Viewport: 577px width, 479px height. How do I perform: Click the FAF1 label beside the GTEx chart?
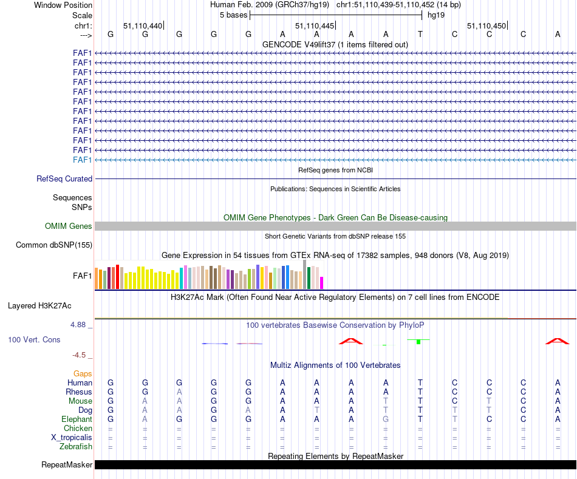tap(82, 276)
